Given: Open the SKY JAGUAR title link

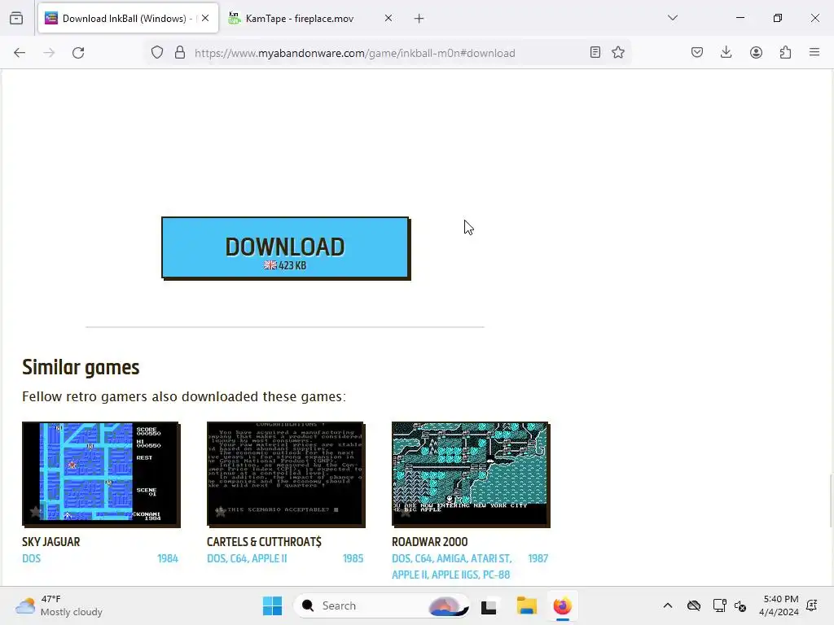Looking at the screenshot, I should pos(51,541).
